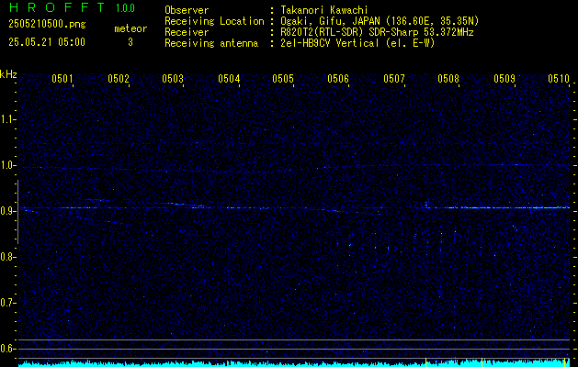Click the 0510 time axis label
The height and width of the screenshot is (367, 578).
(559, 78)
